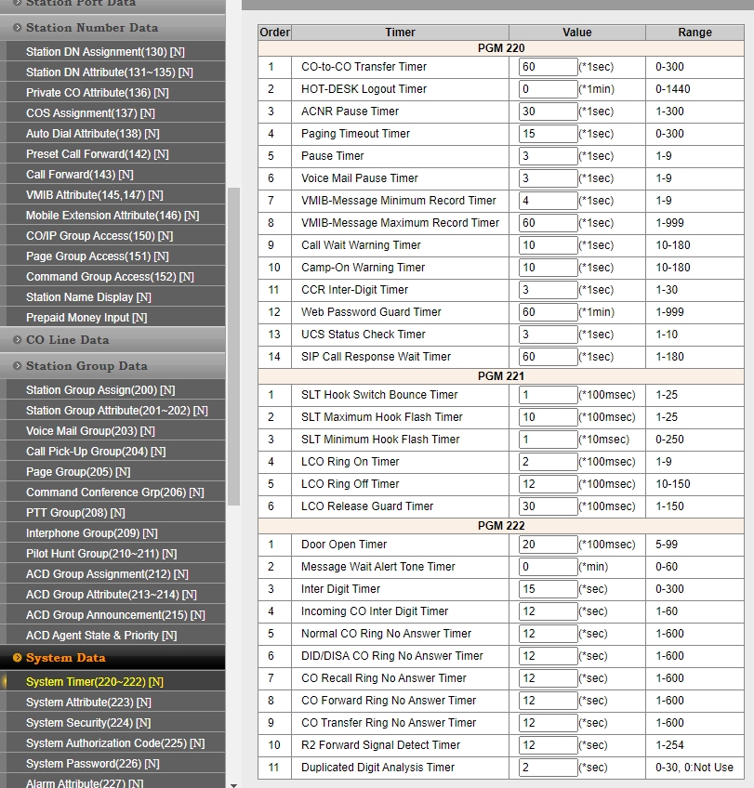
Task: Open Pilot Hunt Group(210~211)
Action: (102, 554)
